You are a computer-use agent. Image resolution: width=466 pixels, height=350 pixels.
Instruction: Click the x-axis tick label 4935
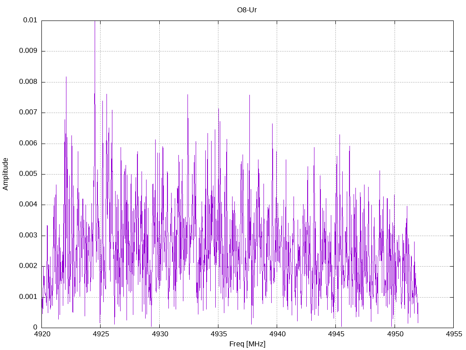click(x=219, y=334)
